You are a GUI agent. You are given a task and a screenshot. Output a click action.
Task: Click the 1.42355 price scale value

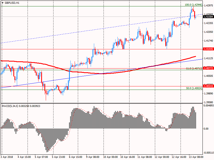[209, 23]
